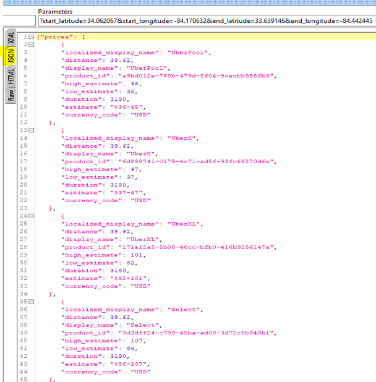Click the empty field left of Parameters
The height and width of the screenshot is (382, 376).
coord(19,21)
